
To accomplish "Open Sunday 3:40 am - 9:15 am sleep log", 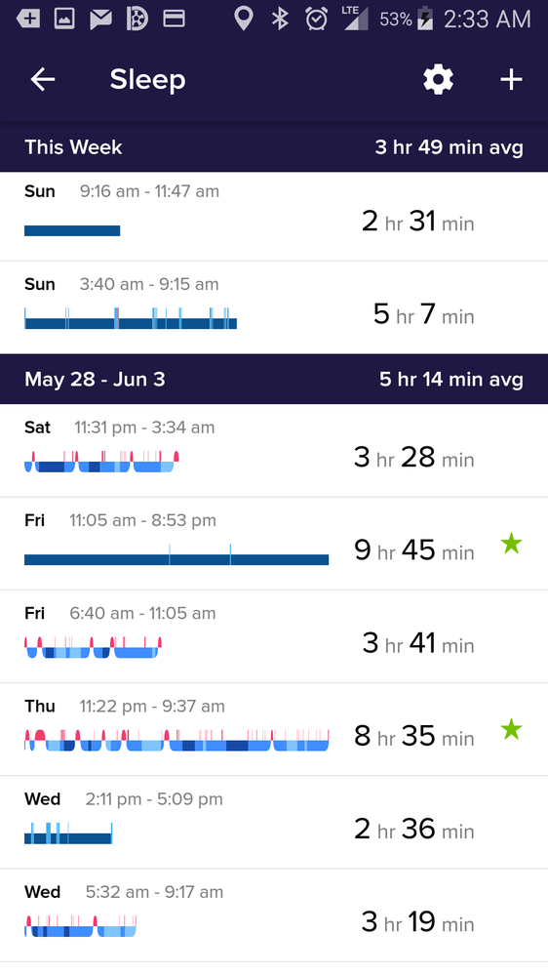I will point(274,307).
